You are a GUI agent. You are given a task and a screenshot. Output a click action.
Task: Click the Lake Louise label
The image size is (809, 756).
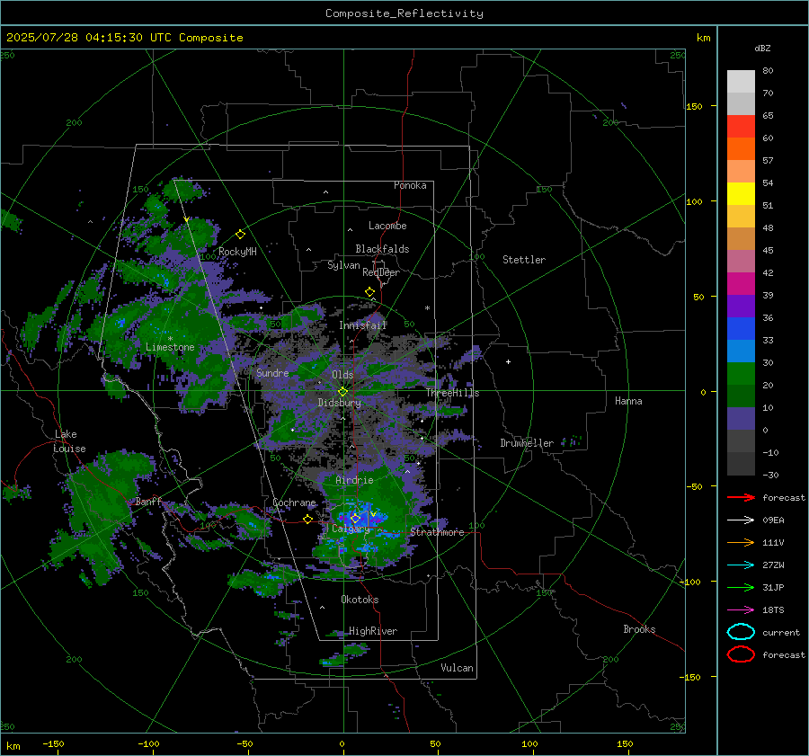[x=70, y=441]
